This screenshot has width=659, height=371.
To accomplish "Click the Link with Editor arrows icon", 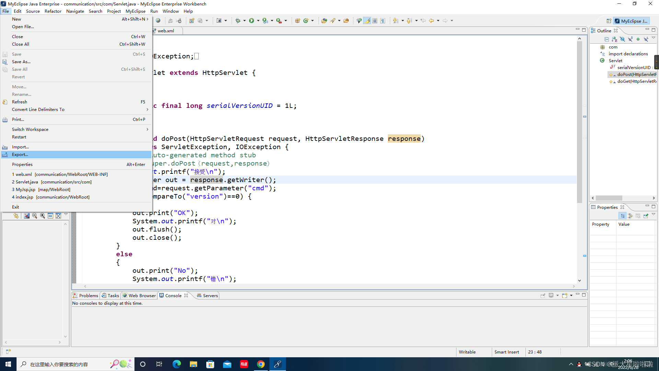I will coord(16,216).
